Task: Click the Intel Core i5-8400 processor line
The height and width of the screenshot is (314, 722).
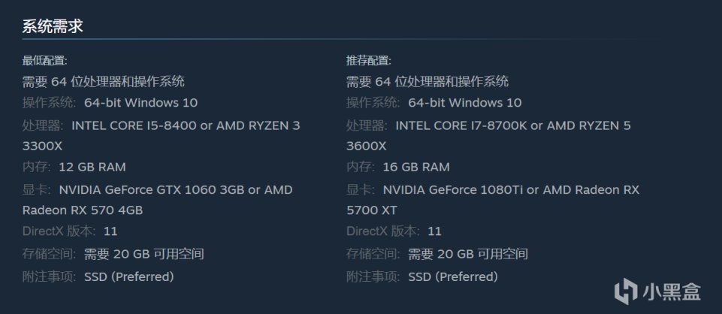Action: (x=185, y=125)
